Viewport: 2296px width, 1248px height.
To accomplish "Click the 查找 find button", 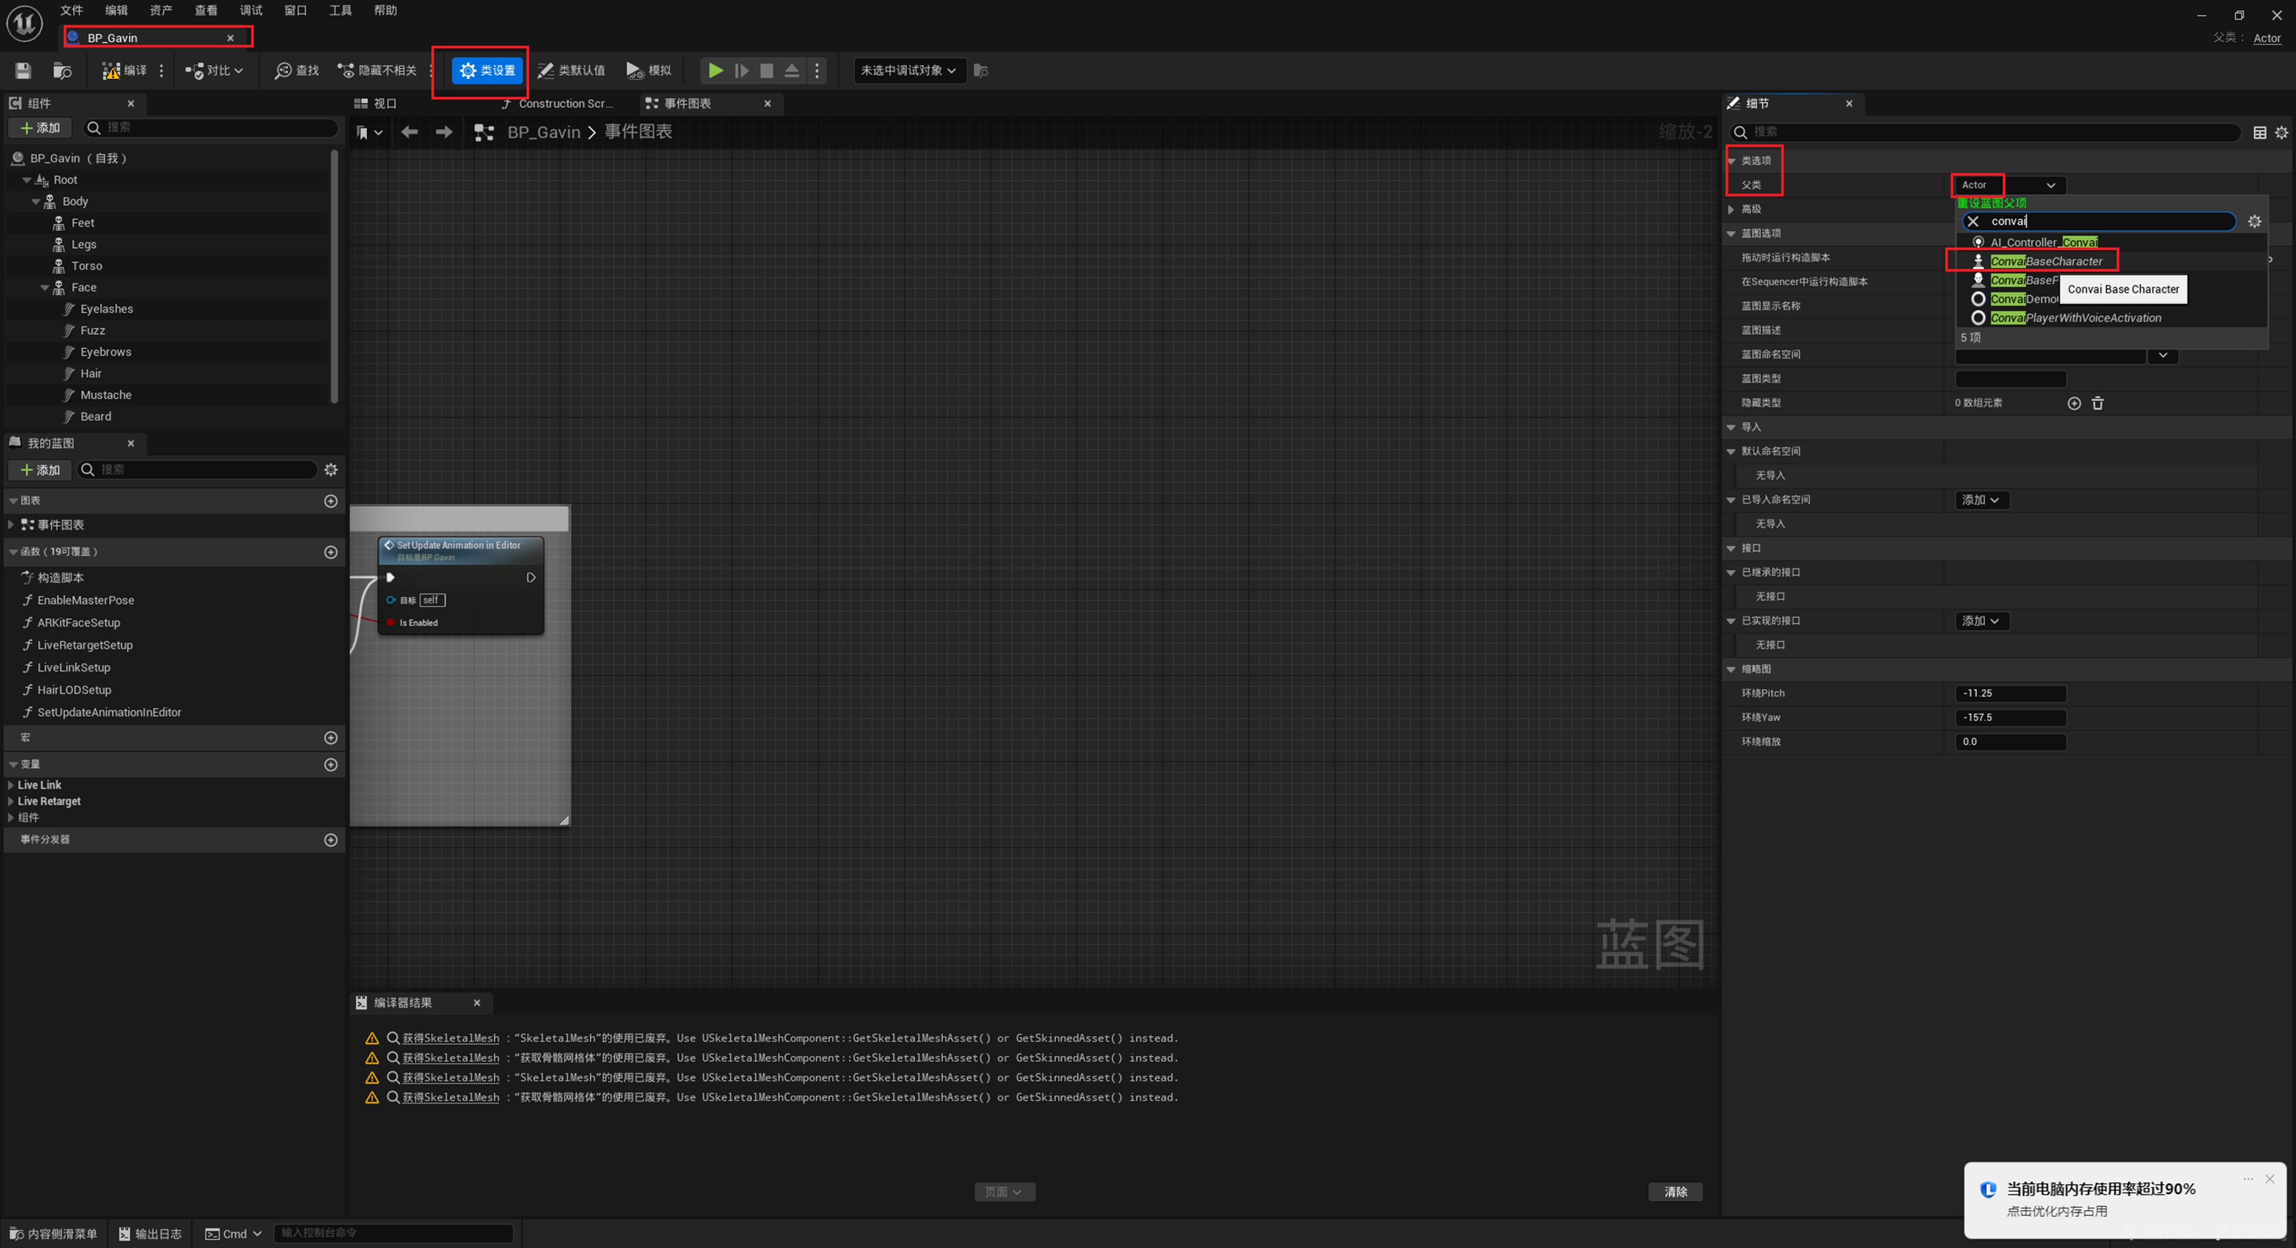I will click(x=297, y=70).
